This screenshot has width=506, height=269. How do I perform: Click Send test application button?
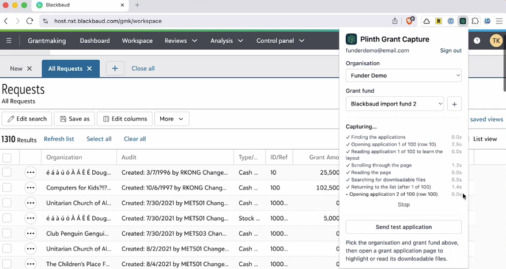click(403, 227)
